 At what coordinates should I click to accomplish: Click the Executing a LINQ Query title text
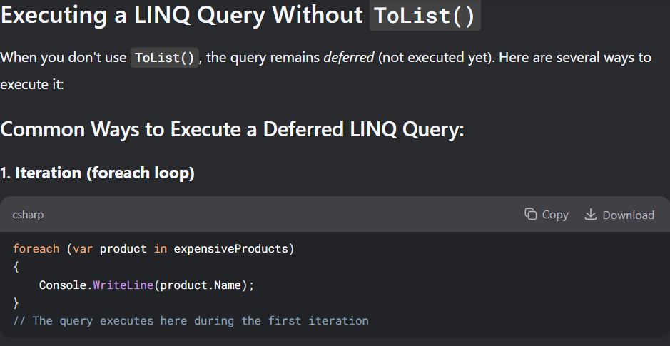pyautogui.click(x=182, y=15)
